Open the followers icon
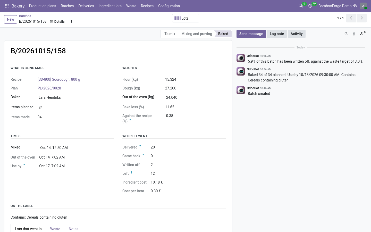The width and height of the screenshot is (371, 232). (362, 34)
